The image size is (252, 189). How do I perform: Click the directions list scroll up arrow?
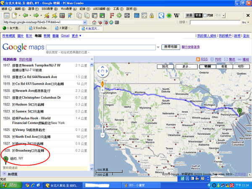click(92, 65)
